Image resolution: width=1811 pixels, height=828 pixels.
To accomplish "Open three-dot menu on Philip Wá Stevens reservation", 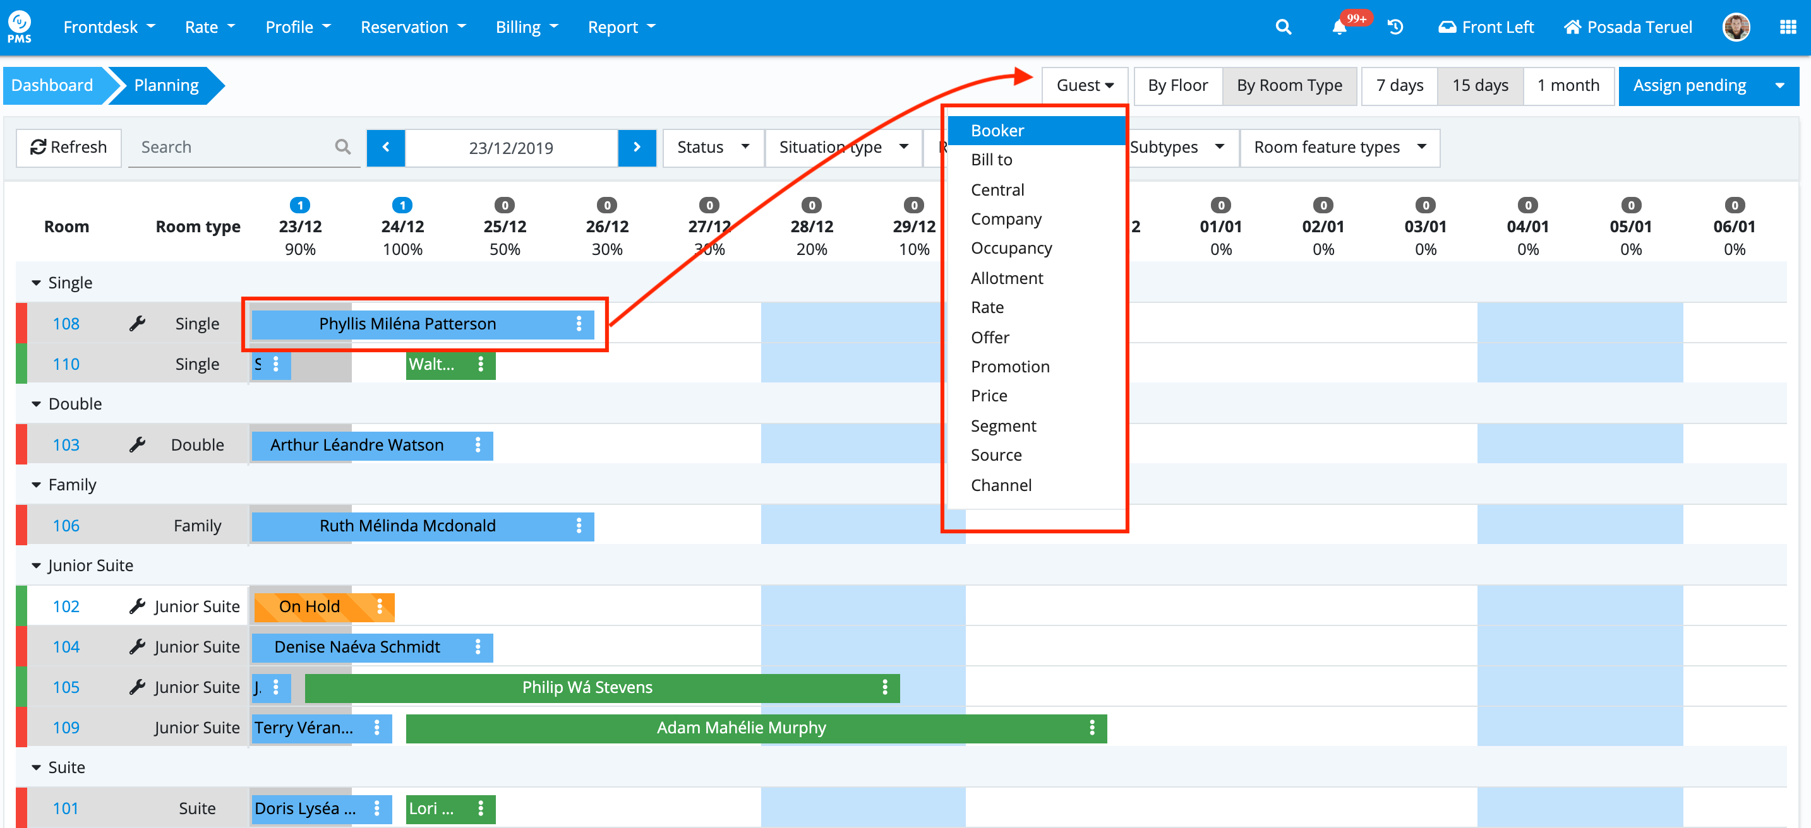I will pos(884,687).
